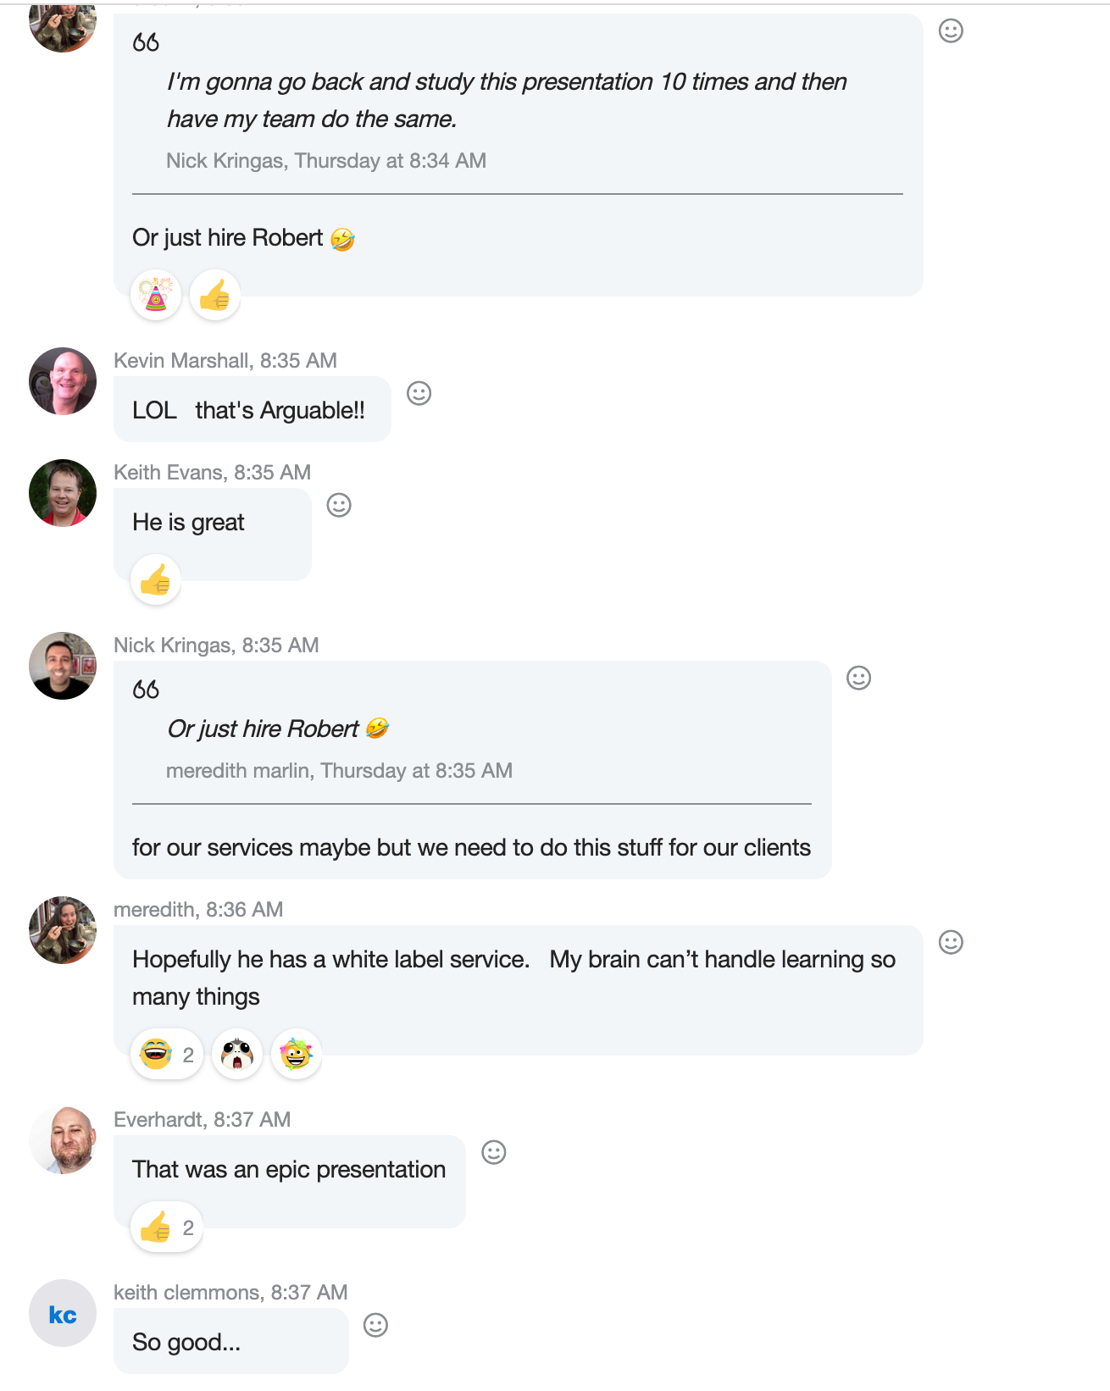The width and height of the screenshot is (1110, 1391).
Task: Click Everhardt's profile photo
Action: click(x=63, y=1140)
